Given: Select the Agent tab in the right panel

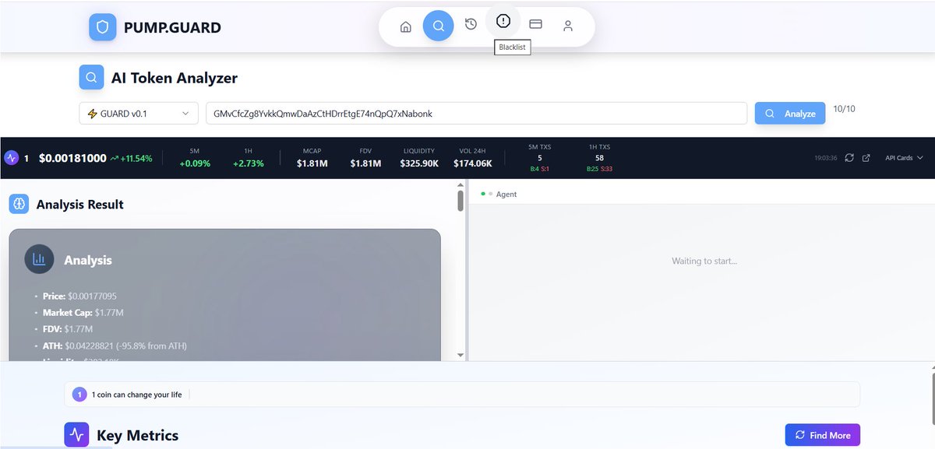Looking at the screenshot, I should tap(507, 194).
